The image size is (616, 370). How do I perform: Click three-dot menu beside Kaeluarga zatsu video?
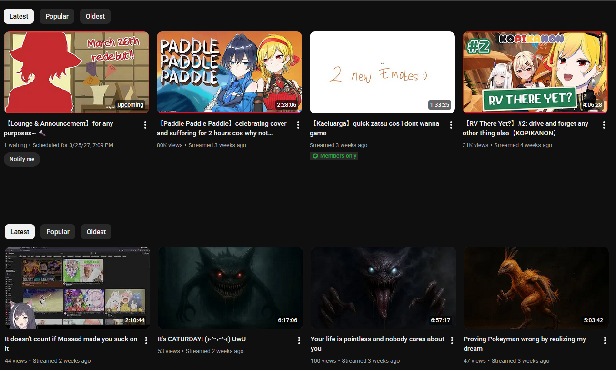[x=451, y=125]
